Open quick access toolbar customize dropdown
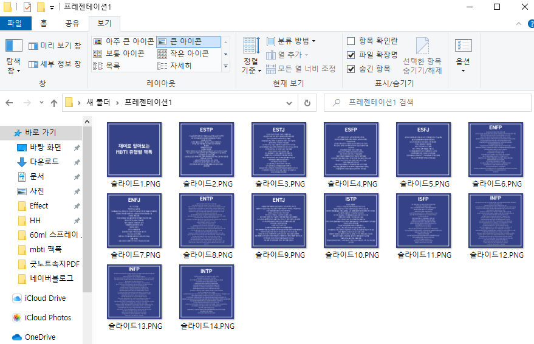Image resolution: width=534 pixels, height=344 pixels. 52,7
